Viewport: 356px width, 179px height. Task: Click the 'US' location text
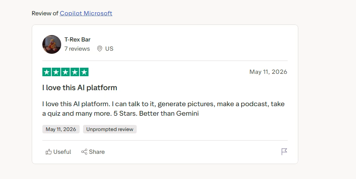point(109,49)
